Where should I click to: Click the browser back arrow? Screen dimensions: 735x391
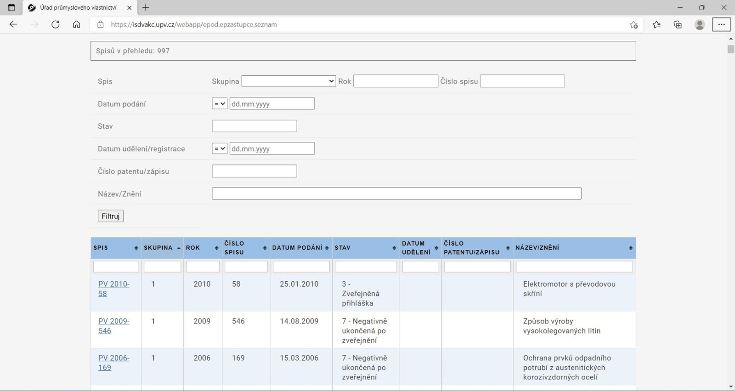(x=13, y=24)
